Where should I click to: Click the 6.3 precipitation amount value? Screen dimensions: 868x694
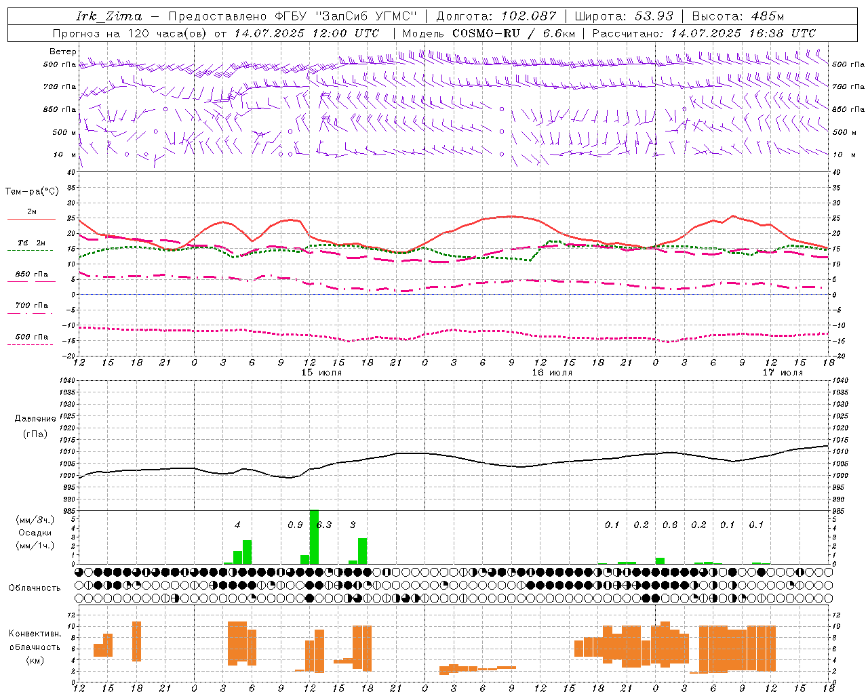pyautogui.click(x=325, y=525)
